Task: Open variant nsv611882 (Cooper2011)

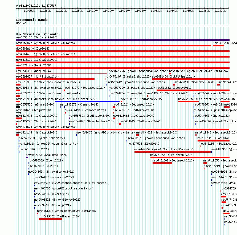Action: pyautogui.click(x=174, y=88)
